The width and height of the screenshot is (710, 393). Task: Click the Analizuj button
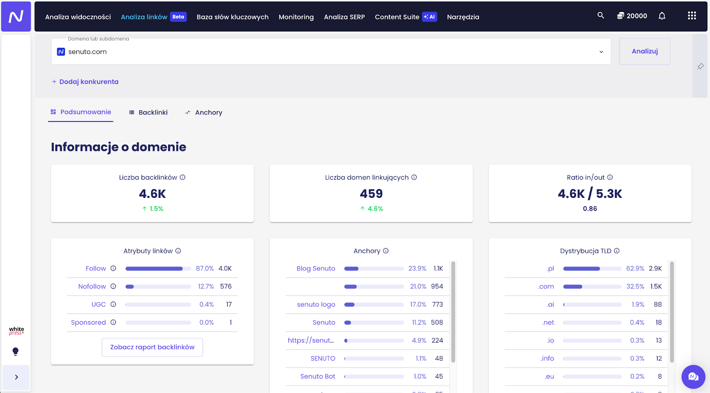point(645,51)
